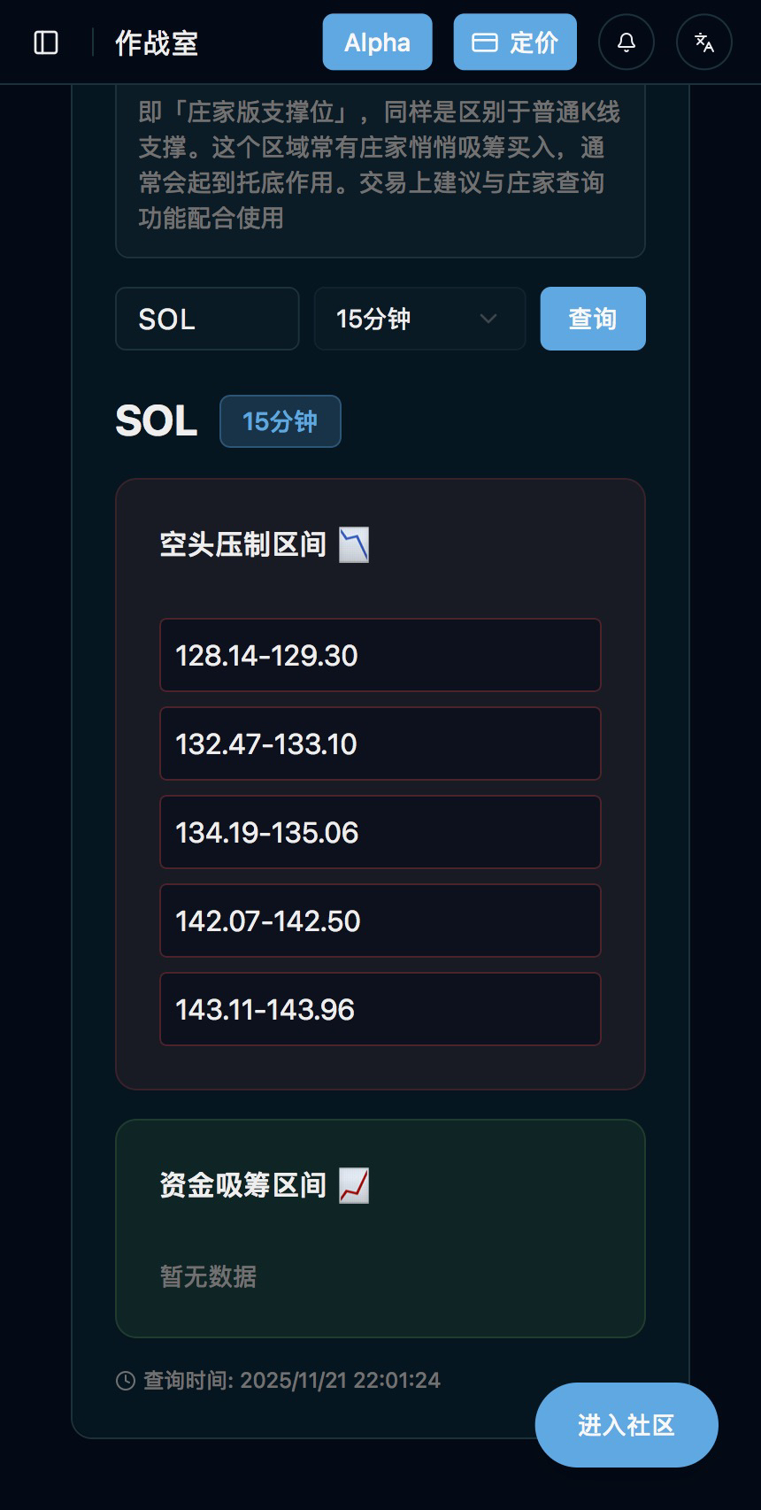Open the 15分钟 timeframe dropdown
Image resolution: width=761 pixels, height=1510 pixels.
click(419, 319)
